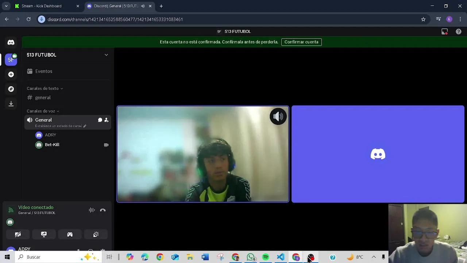Toggle the camera on button
Viewport: 467px width, 263px height.
click(x=18, y=235)
